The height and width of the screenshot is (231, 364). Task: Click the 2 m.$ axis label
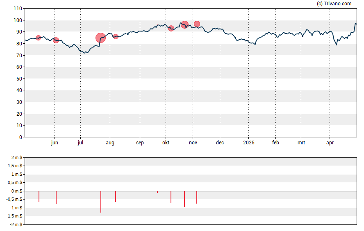[x=17, y=158]
